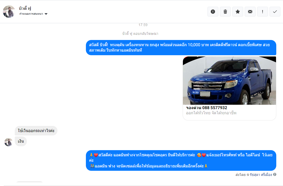283x186 pixels.
Task: Click the circle icon before รัชสุดา name
Action: (248, 175)
